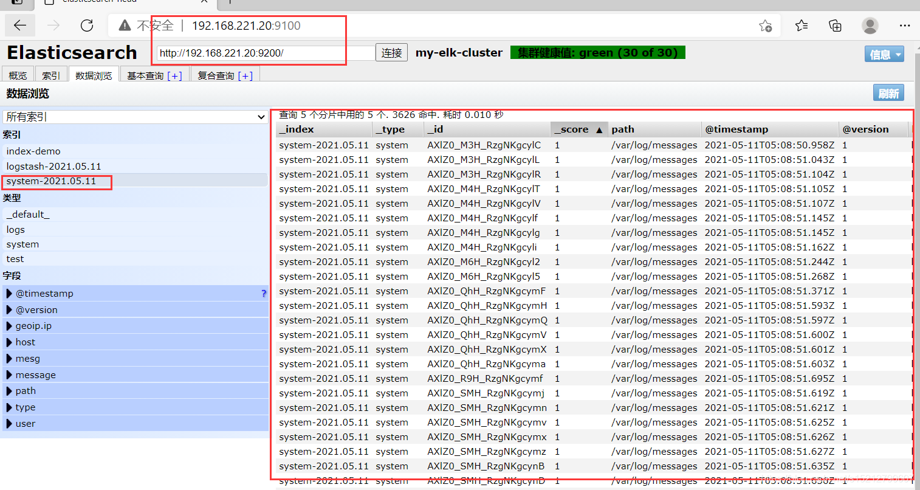920x490 pixels.
Task: Open the document with id AXlZ0_R9H_RzgNKgcymf
Action: point(485,378)
